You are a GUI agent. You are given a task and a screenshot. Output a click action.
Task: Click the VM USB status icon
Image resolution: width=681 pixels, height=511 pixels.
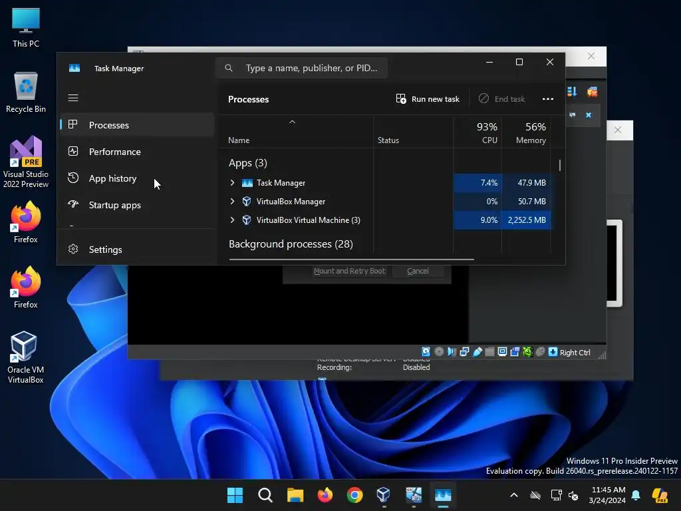[477, 352]
